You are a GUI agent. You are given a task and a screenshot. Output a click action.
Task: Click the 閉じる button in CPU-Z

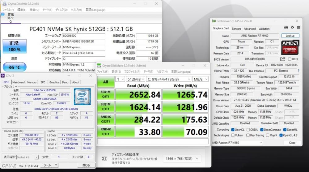(86, 165)
